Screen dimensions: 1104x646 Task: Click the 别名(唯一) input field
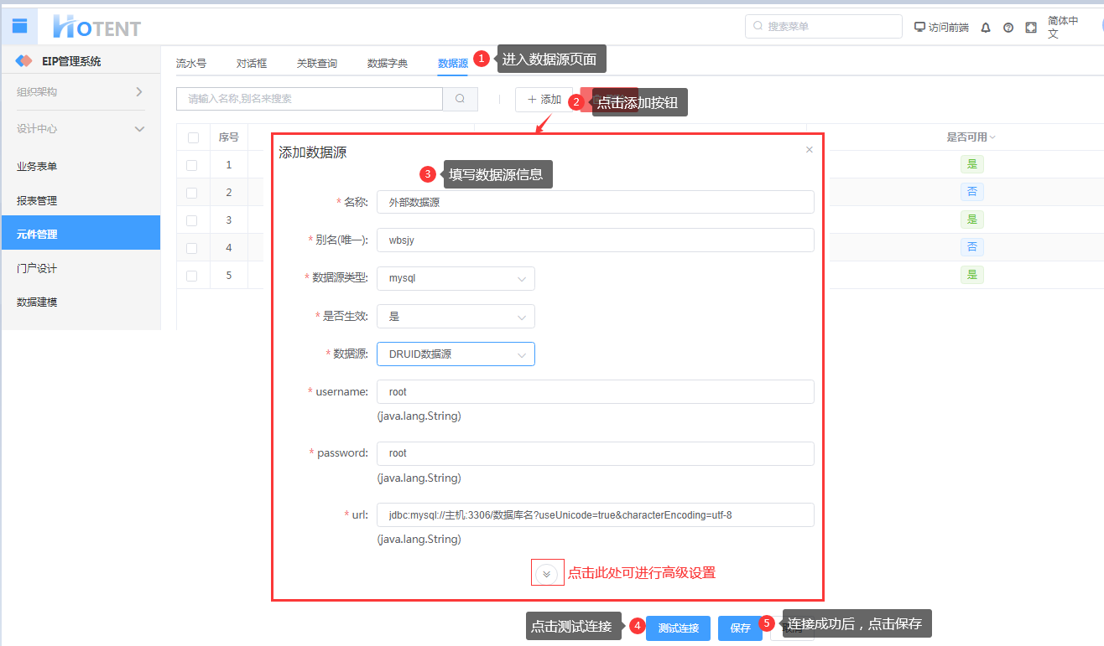coord(596,240)
